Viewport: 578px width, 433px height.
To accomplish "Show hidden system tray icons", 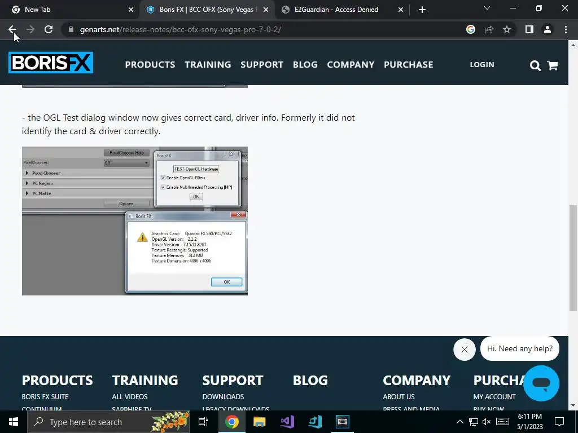I will click(459, 422).
